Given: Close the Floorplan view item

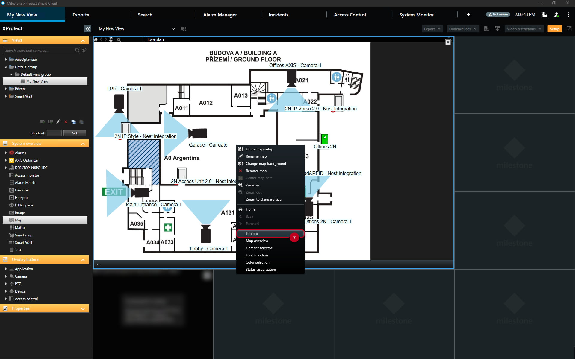Looking at the screenshot, I should (x=448, y=42).
